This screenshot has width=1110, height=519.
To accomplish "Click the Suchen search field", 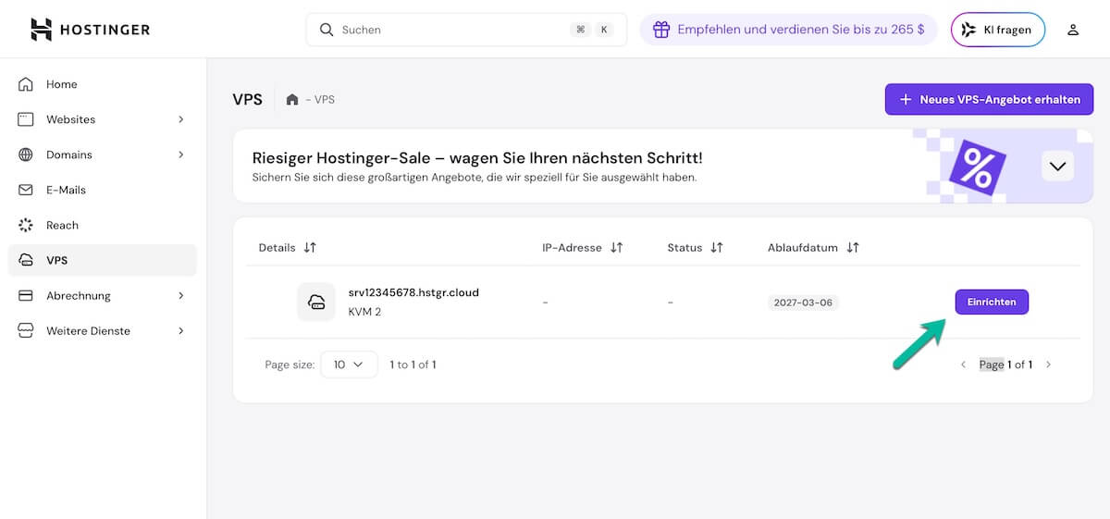I will click(466, 30).
